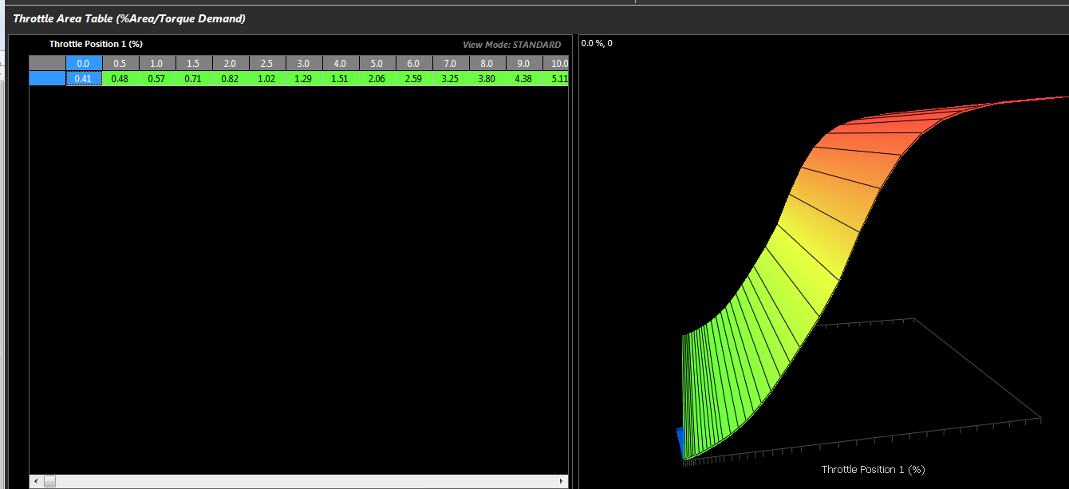
Task: Click the 1.0 throttle position column header
Action: (157, 63)
